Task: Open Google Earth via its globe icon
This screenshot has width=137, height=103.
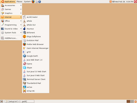Action: coord(24,56)
